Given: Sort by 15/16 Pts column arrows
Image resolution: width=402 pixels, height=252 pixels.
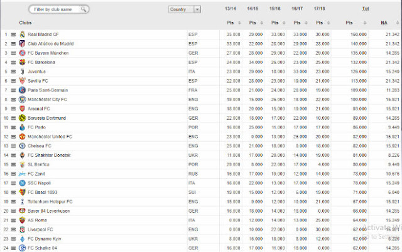Looking at the screenshot, I should coord(284,23).
